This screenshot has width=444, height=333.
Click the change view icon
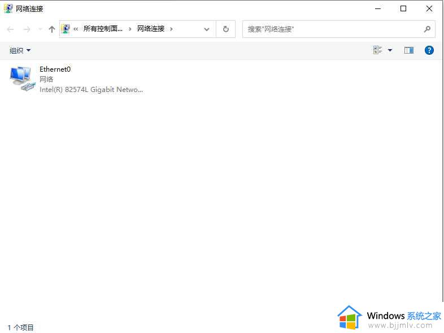(378, 50)
